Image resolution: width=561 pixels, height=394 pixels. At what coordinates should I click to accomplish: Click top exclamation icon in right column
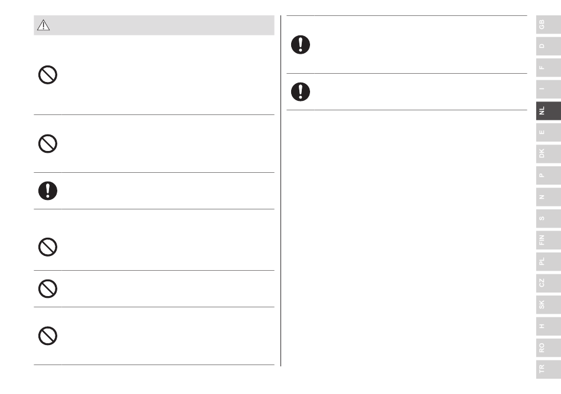tap(301, 45)
